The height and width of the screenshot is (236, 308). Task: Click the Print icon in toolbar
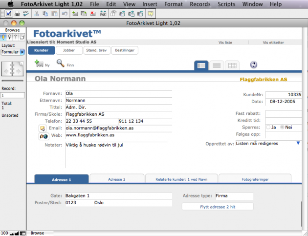coord(18,14)
